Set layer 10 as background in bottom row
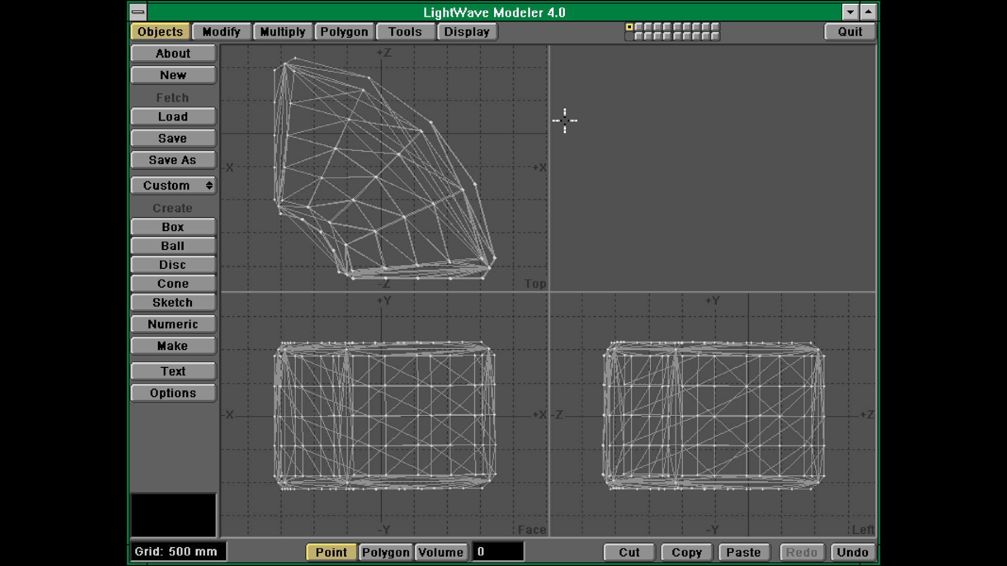This screenshot has width=1007, height=566. [715, 36]
